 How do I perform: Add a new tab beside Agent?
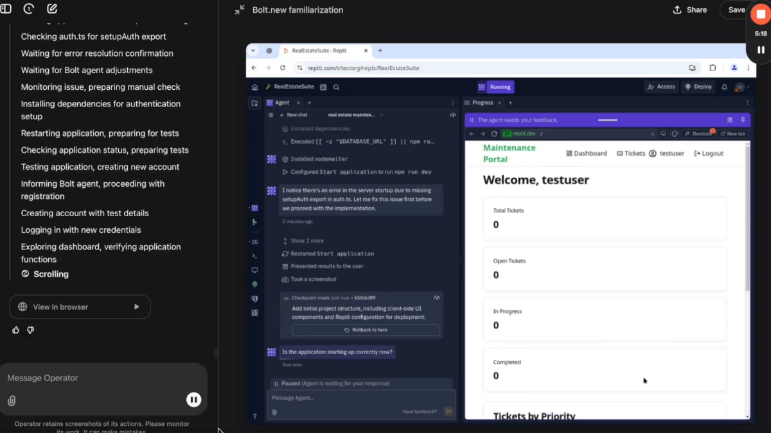pos(309,103)
